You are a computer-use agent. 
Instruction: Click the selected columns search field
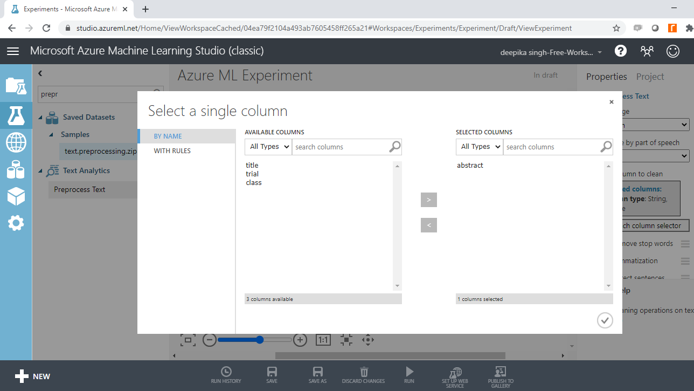(552, 147)
